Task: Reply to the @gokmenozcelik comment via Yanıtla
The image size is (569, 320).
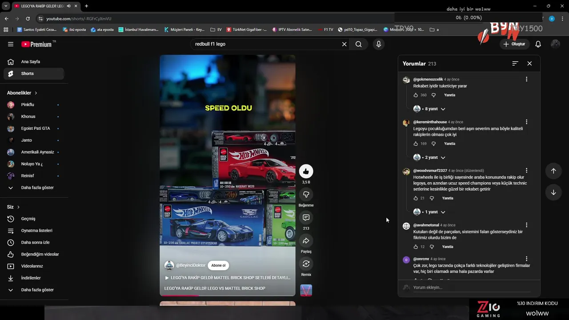Action: coord(449,95)
